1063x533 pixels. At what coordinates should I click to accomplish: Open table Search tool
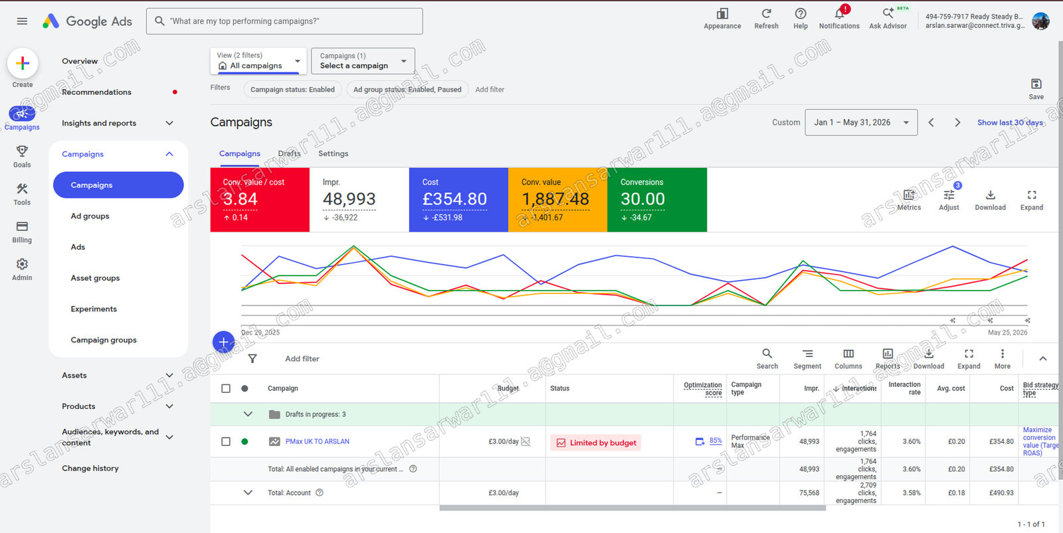point(767,358)
